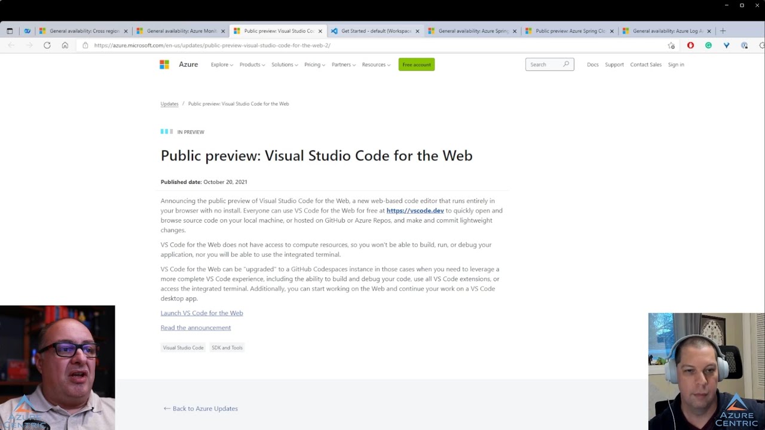
Task: Close the General availability Azure Spring tab
Action: coord(515,31)
